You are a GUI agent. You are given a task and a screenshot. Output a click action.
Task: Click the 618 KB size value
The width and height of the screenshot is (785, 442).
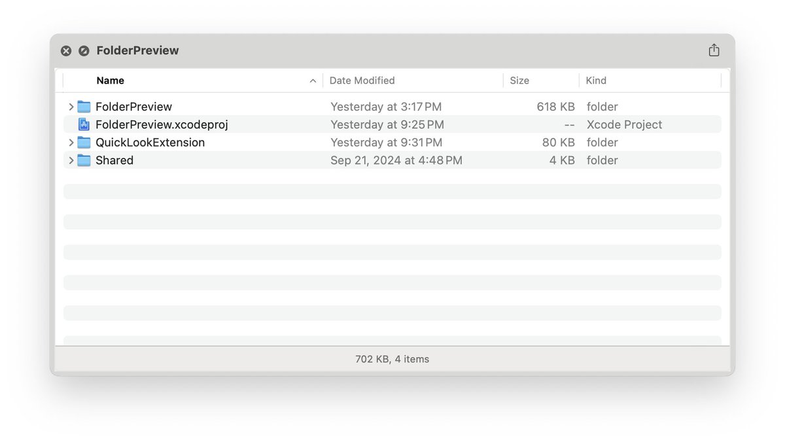(x=555, y=107)
